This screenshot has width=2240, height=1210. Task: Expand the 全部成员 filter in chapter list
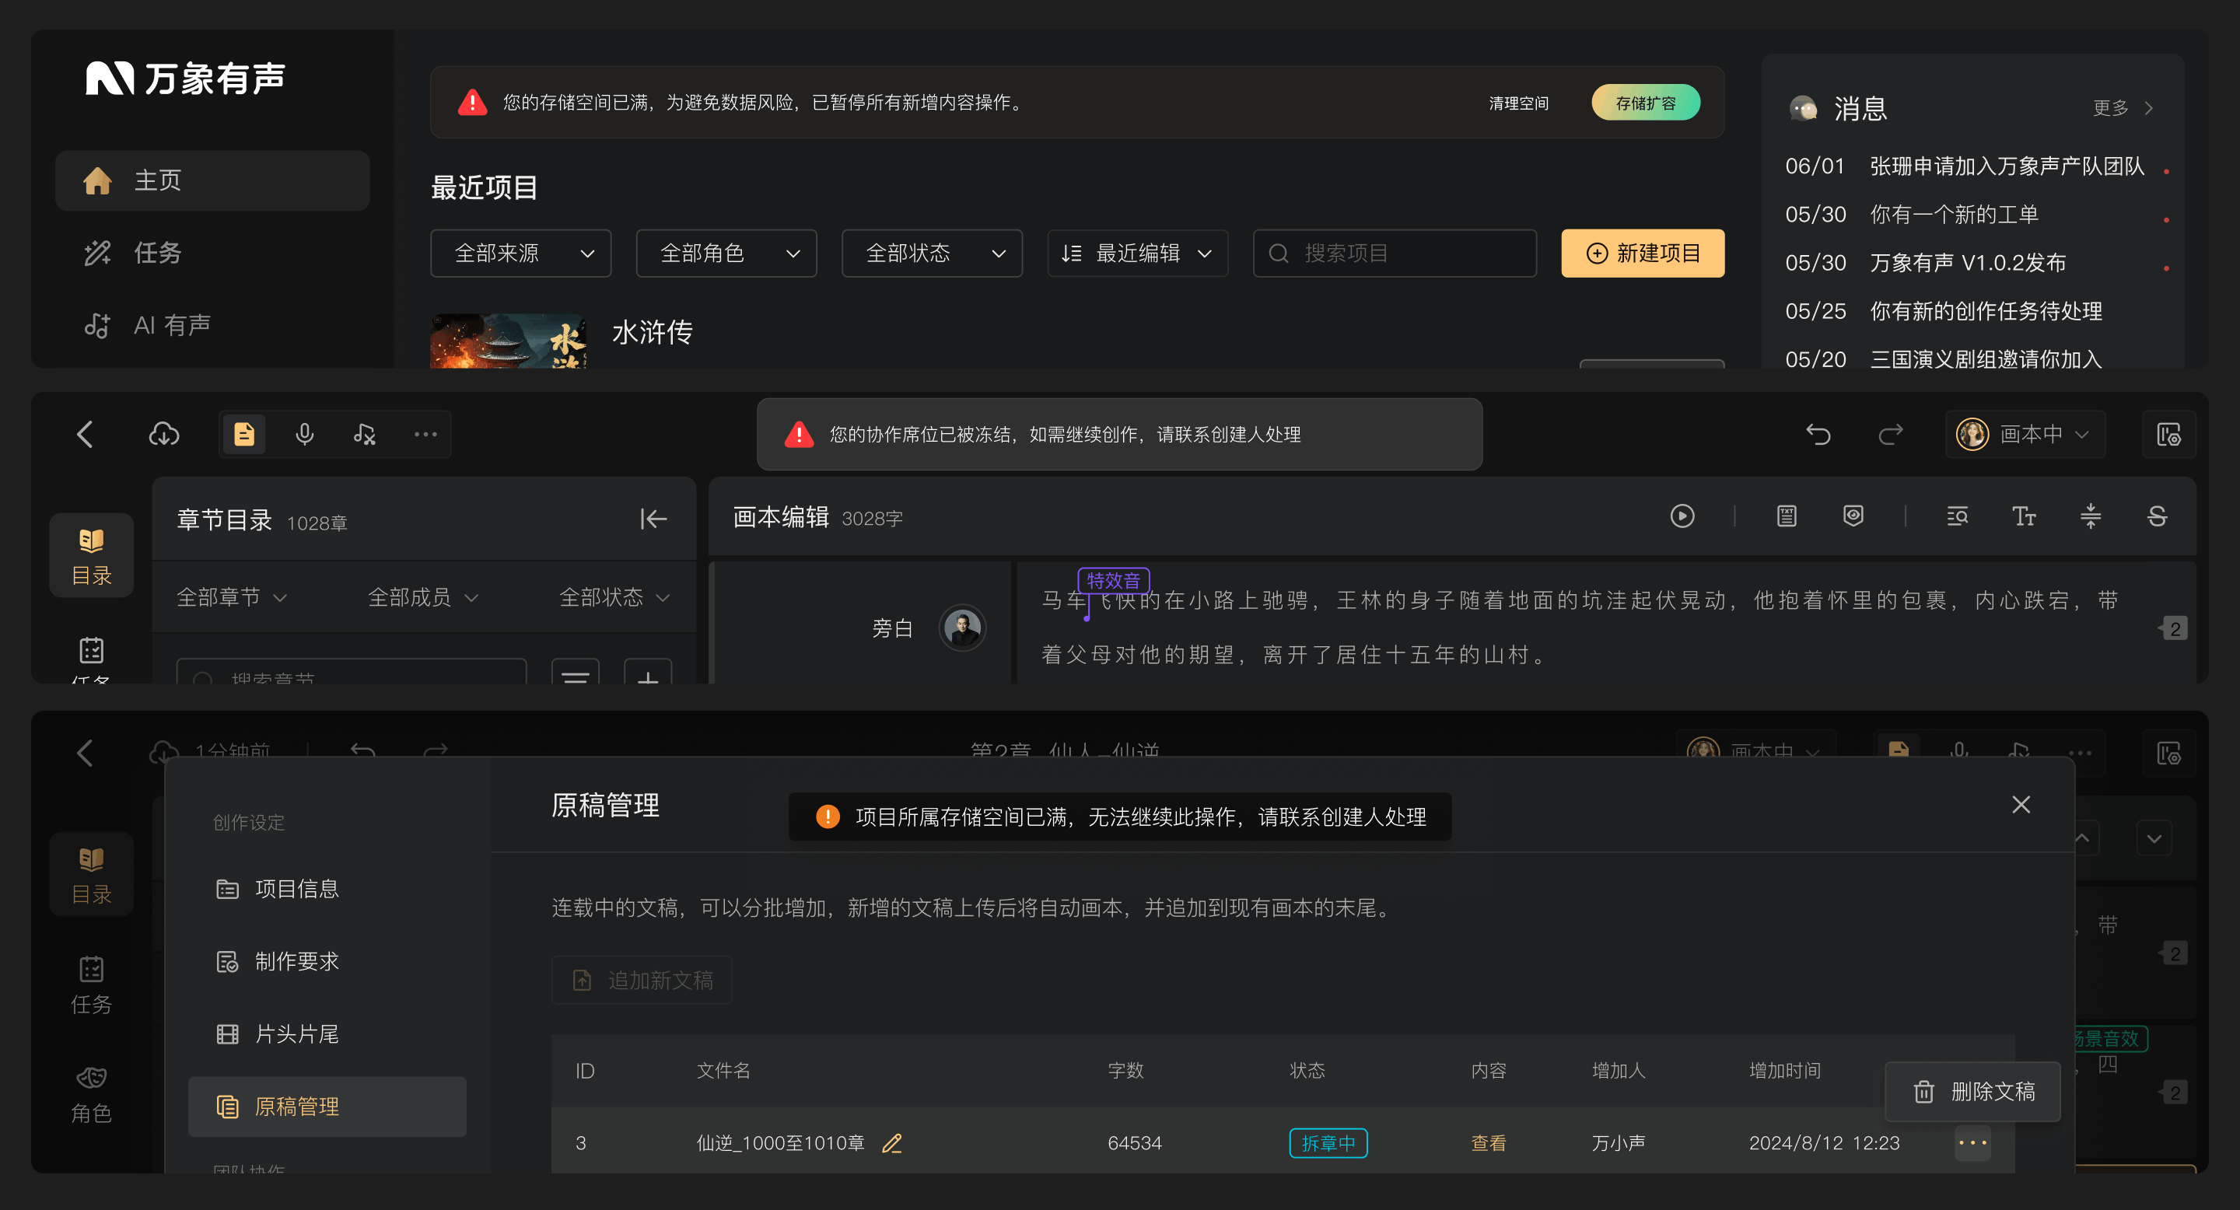click(423, 597)
